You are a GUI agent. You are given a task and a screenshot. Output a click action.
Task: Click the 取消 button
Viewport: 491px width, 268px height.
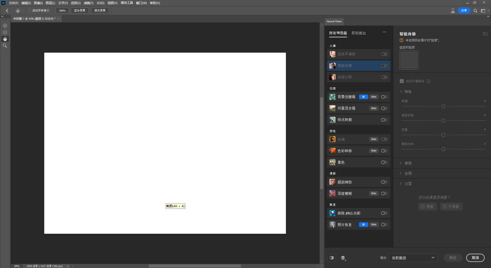tap(475, 258)
